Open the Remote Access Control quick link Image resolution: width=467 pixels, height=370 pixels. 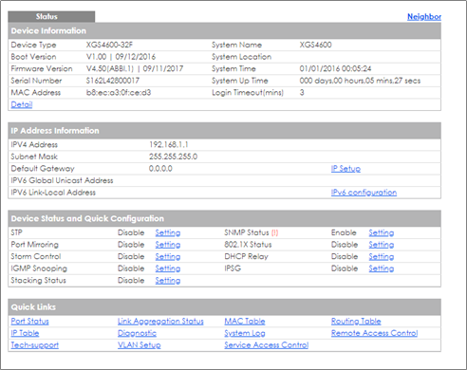point(374,333)
